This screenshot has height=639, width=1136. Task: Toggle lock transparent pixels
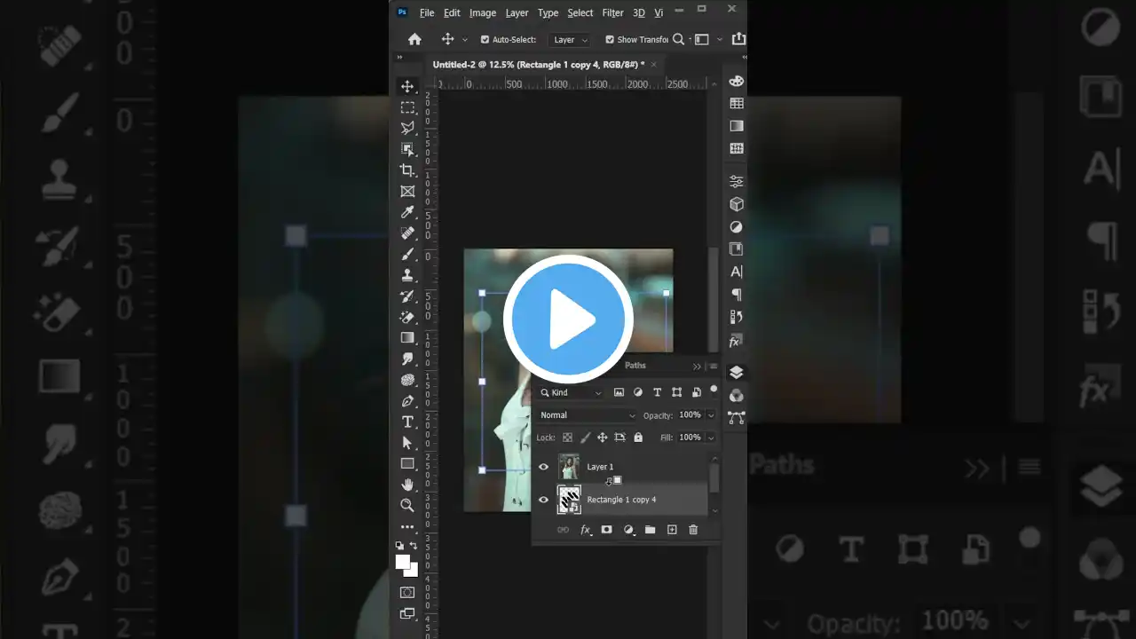click(567, 438)
